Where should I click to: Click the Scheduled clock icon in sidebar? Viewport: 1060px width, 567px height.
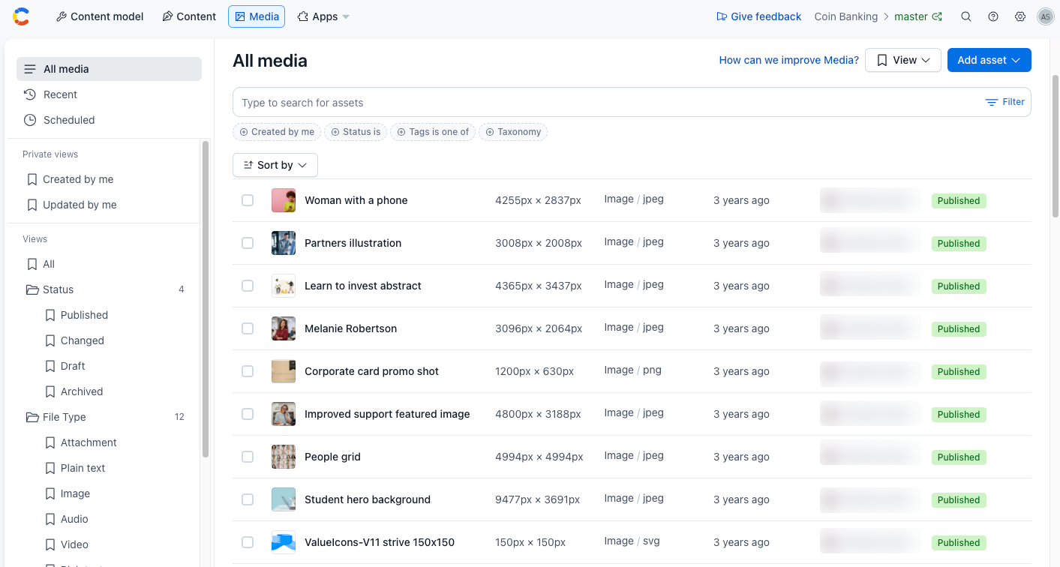coord(30,120)
